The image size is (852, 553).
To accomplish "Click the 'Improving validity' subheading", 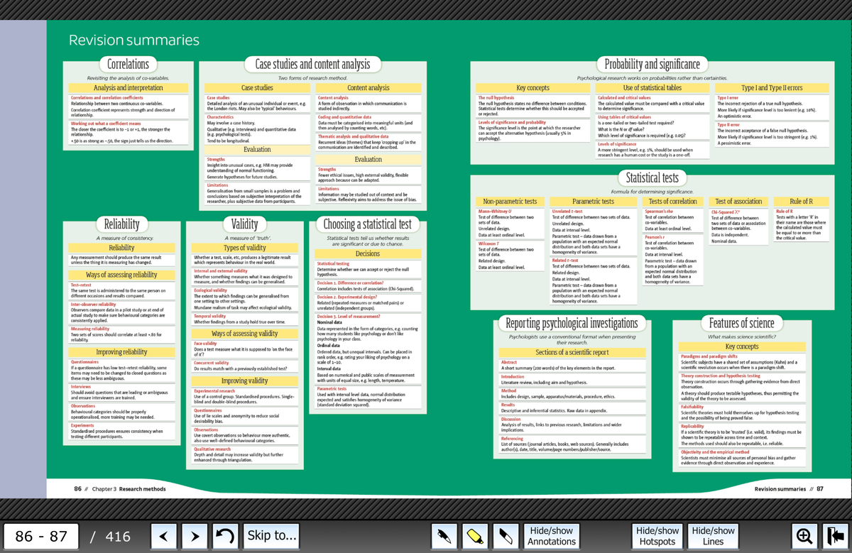I will click(x=245, y=381).
